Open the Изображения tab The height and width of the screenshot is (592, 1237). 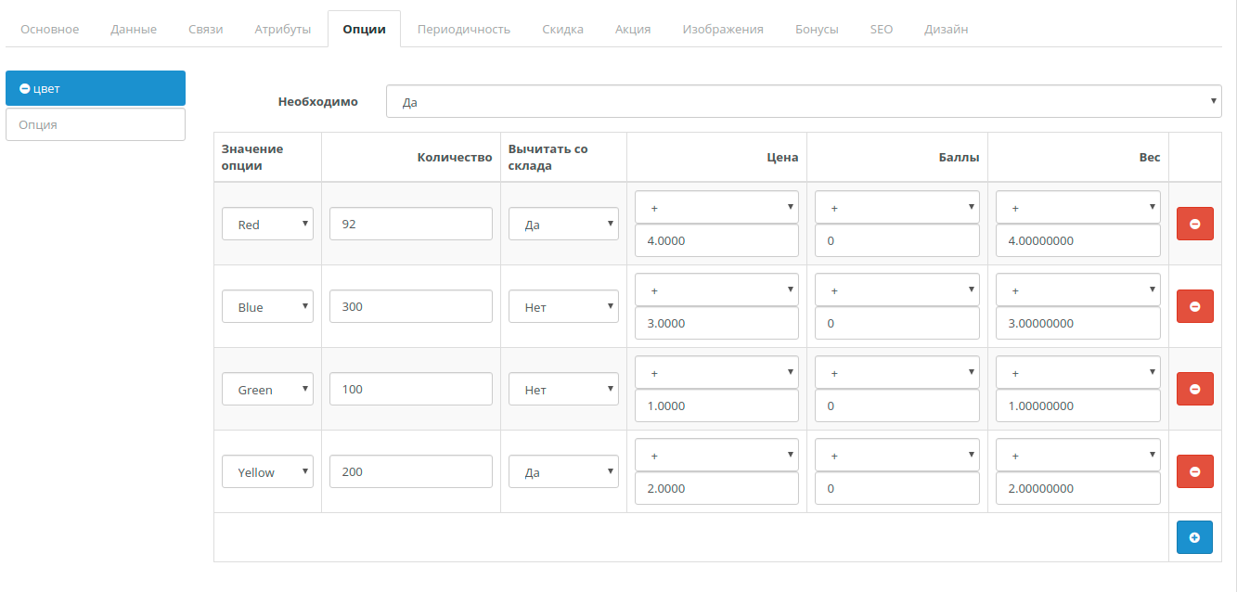click(x=722, y=29)
